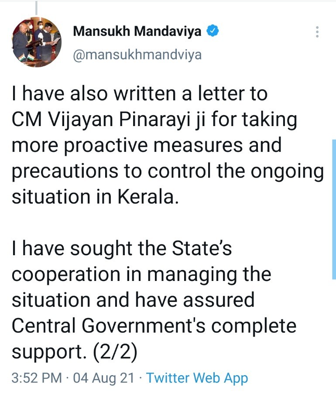Click the thread connector line above the avatar
The height and width of the screenshot is (397, 336).
36,7
